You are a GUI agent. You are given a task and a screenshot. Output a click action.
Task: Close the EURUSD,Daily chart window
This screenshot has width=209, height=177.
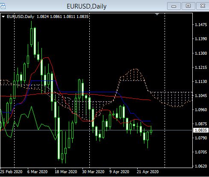pyautogui.click(x=203, y=6)
